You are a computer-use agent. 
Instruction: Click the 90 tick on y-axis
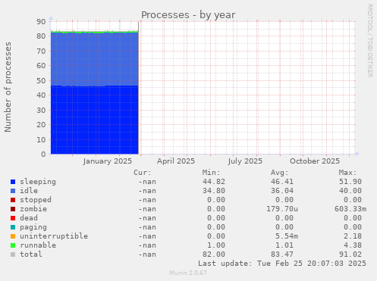(x=41, y=22)
